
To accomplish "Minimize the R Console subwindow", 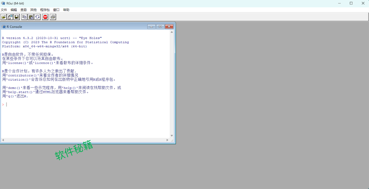I will point(151,26).
